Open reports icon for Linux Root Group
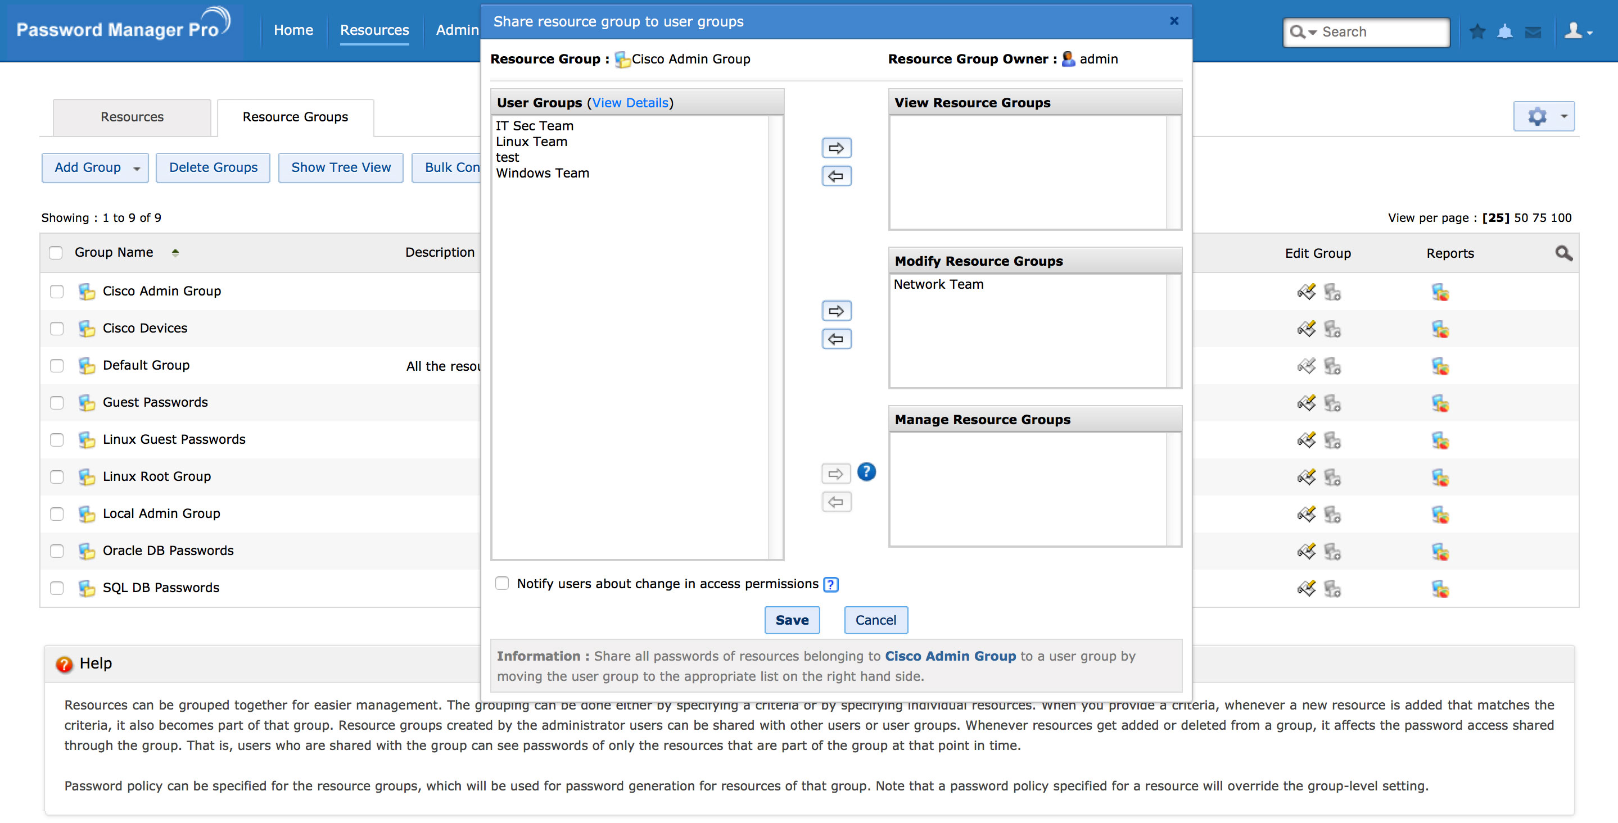Image resolution: width=1618 pixels, height=823 pixels. [1440, 478]
